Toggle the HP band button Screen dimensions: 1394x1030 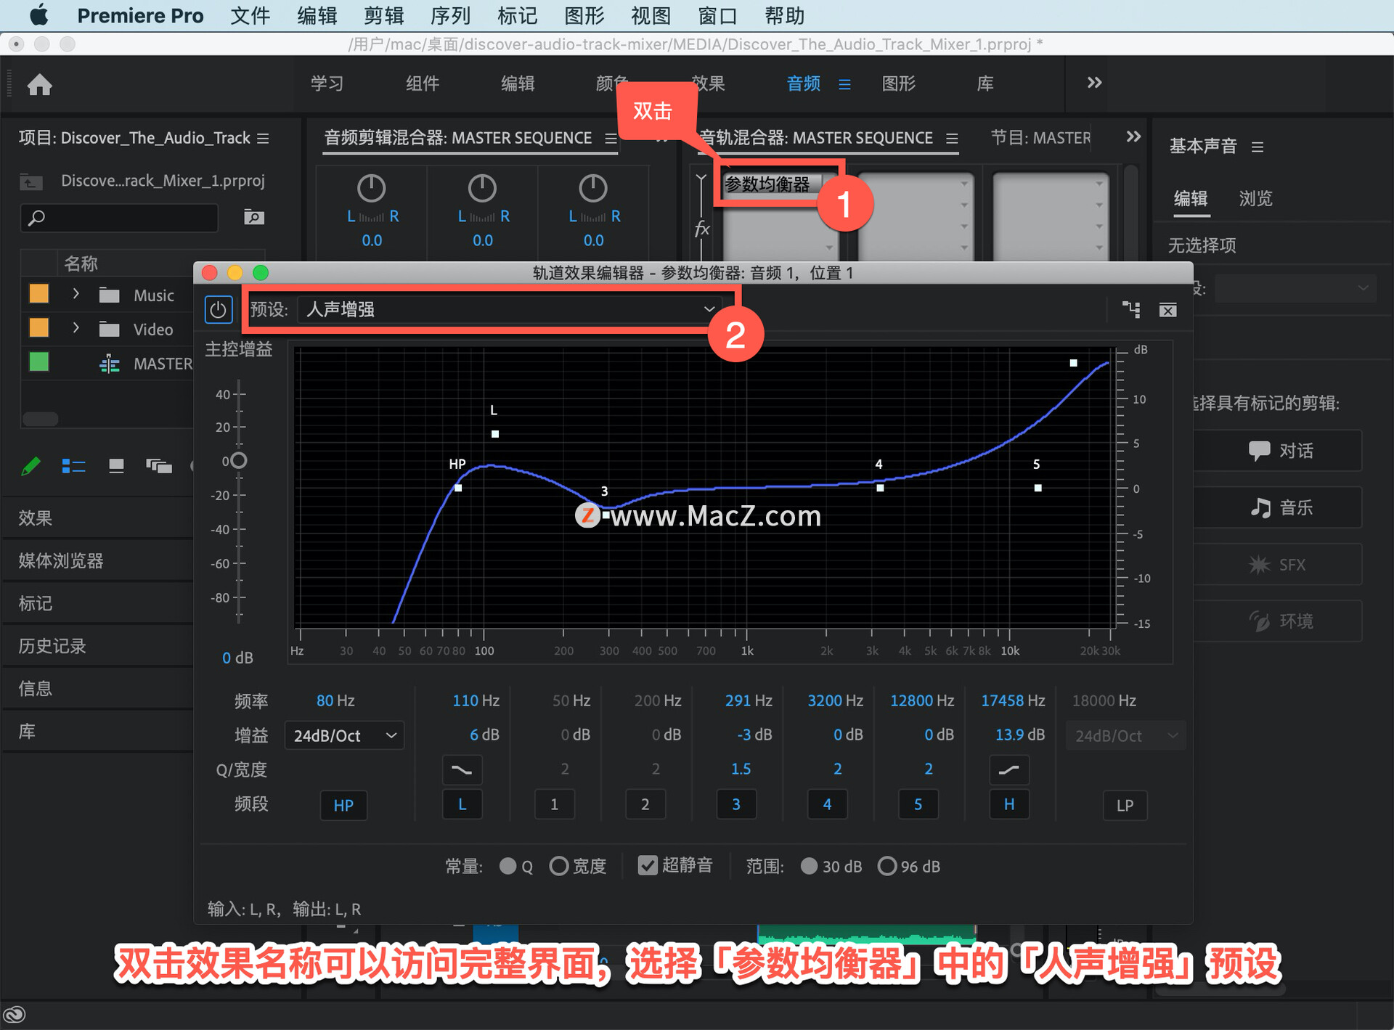tap(343, 805)
